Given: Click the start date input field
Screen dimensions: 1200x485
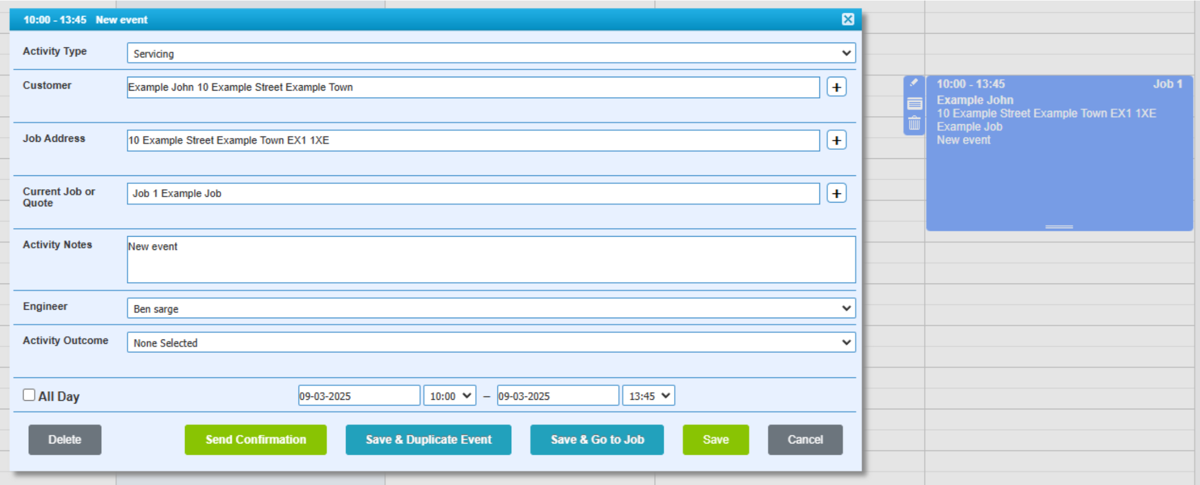Looking at the screenshot, I should coord(359,396).
